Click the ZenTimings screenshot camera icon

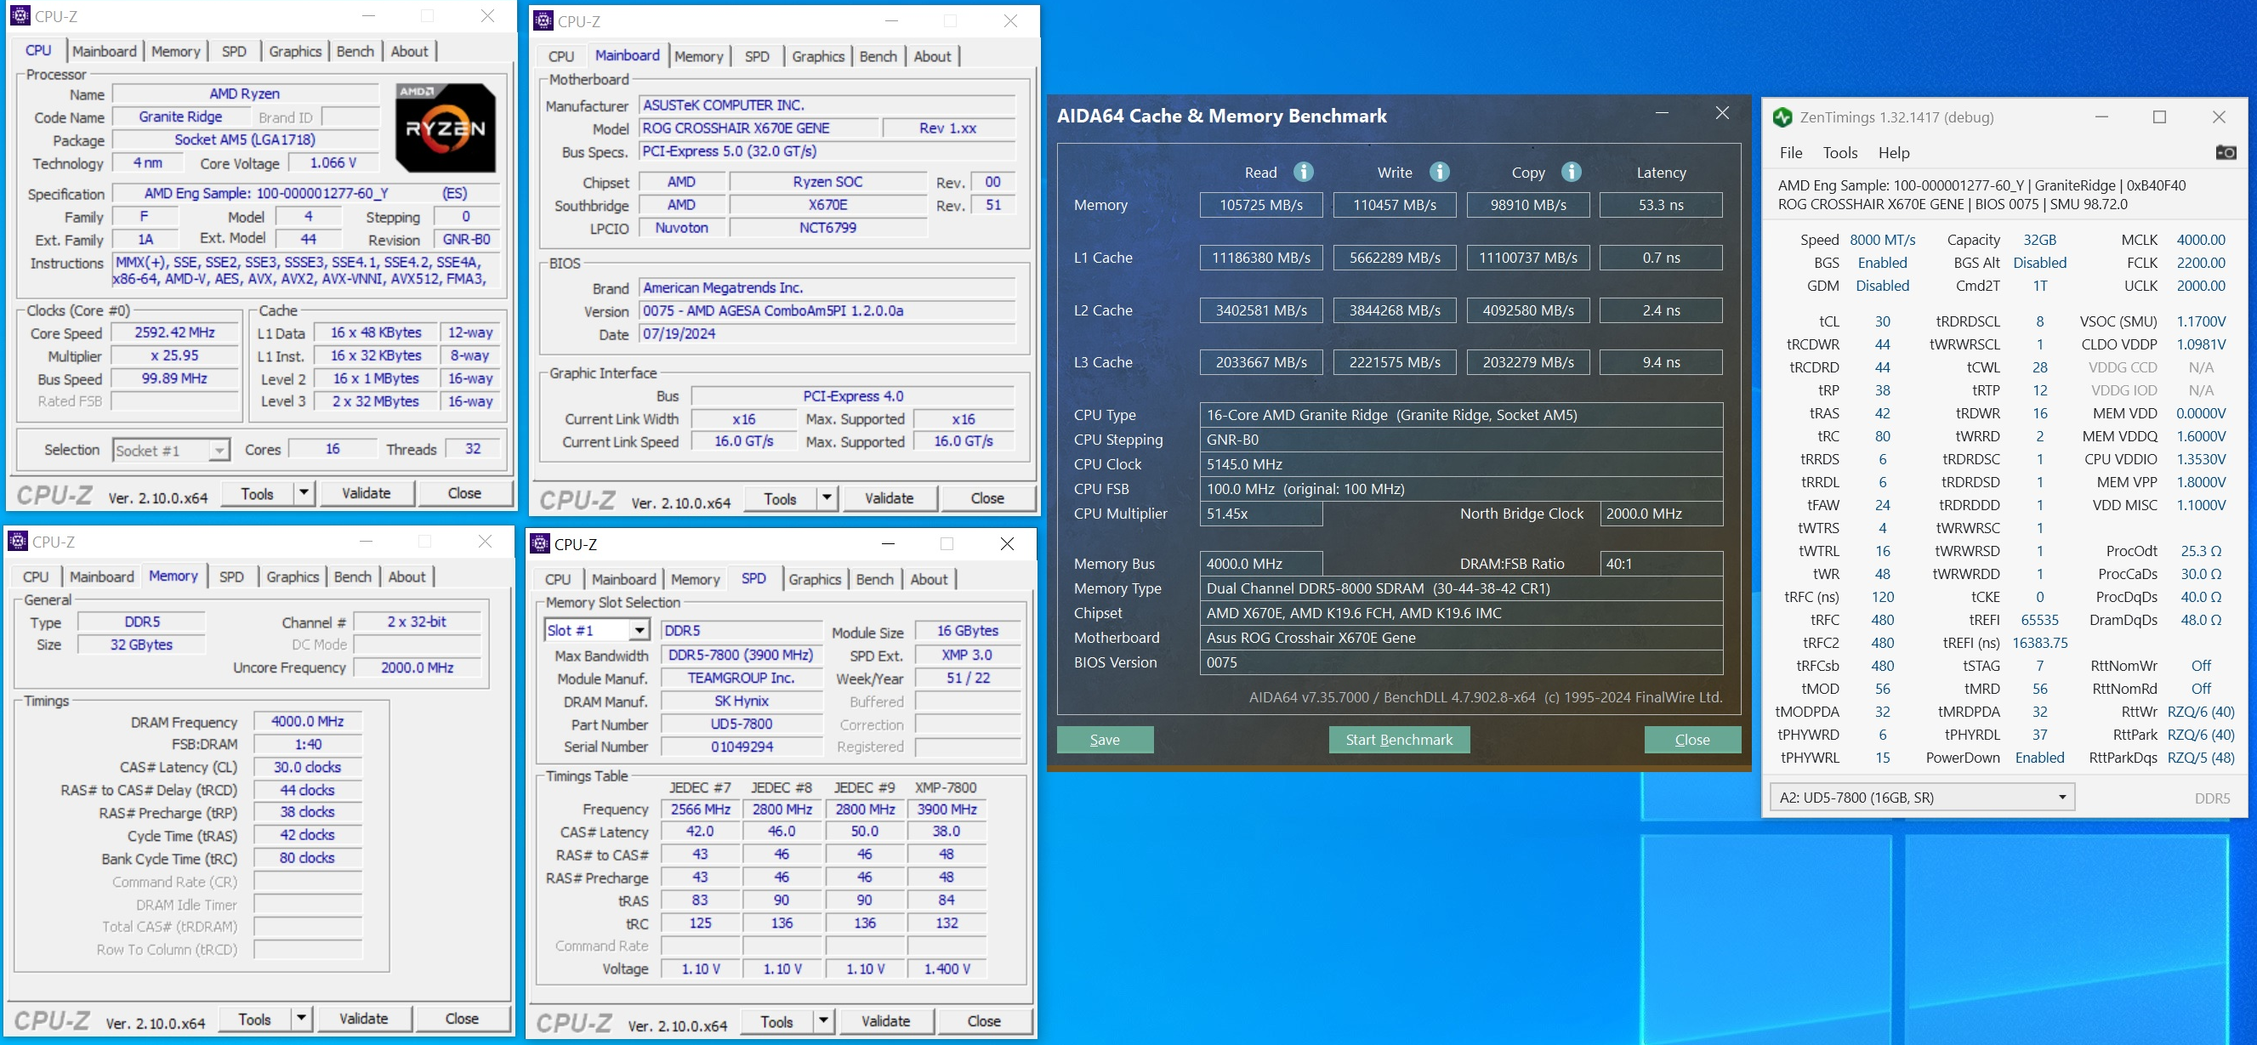tap(2226, 152)
